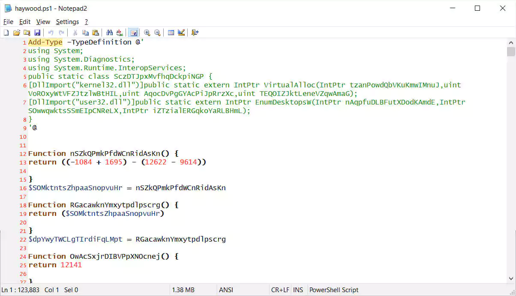Open the Replace dialog from the toolbar icon
This screenshot has width=516, height=296.
(x=120, y=33)
